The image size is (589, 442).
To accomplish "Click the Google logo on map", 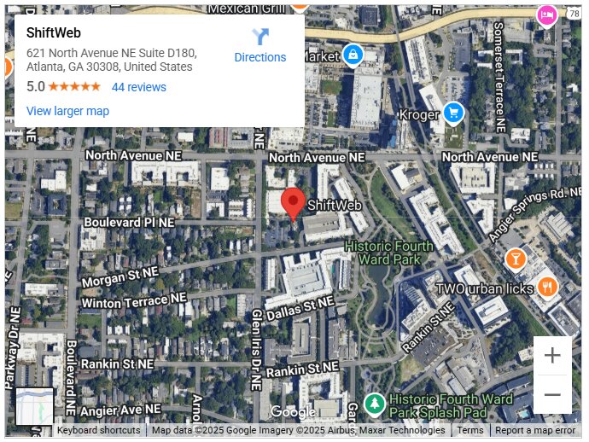I will 294,412.
